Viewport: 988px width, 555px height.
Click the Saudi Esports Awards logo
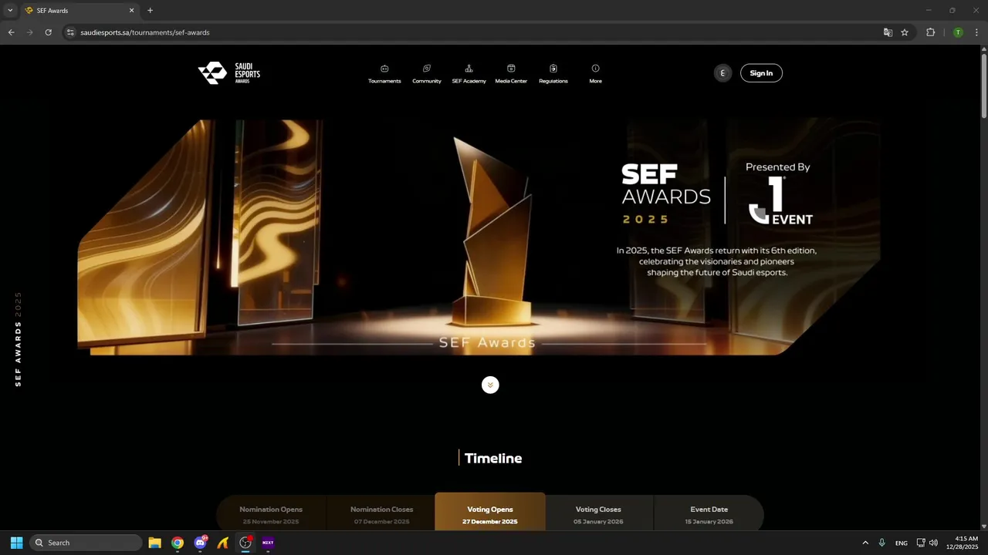click(229, 73)
